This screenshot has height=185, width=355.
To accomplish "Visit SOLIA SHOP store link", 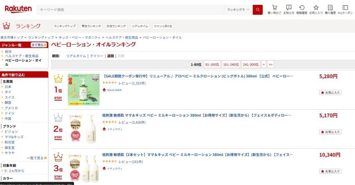I will pos(114,90).
